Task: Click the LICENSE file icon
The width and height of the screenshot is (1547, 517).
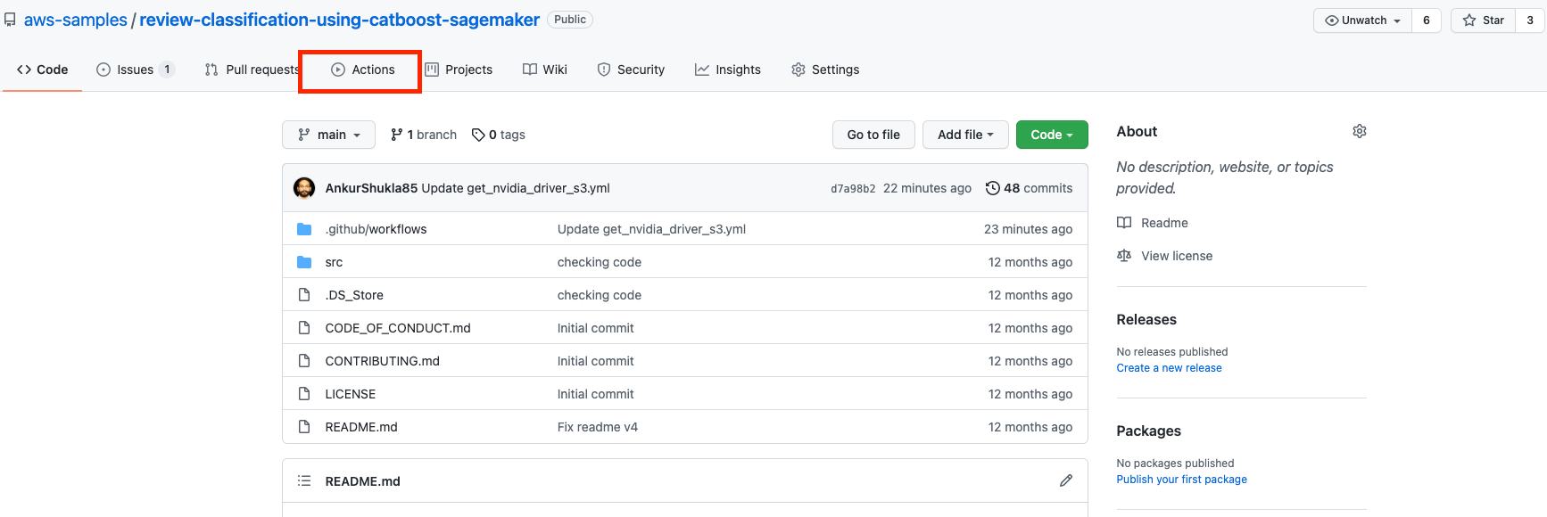Action: point(304,394)
